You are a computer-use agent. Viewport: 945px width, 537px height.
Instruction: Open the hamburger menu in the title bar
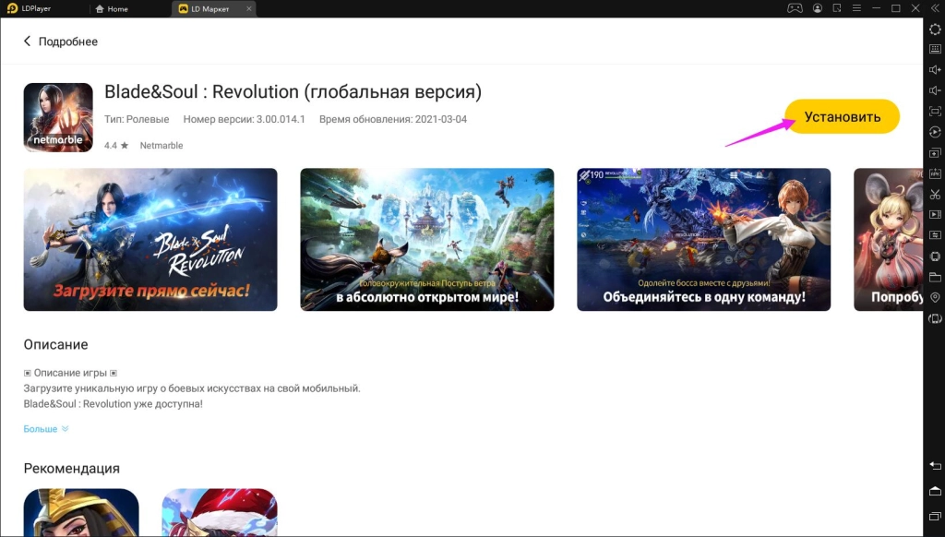click(x=857, y=7)
